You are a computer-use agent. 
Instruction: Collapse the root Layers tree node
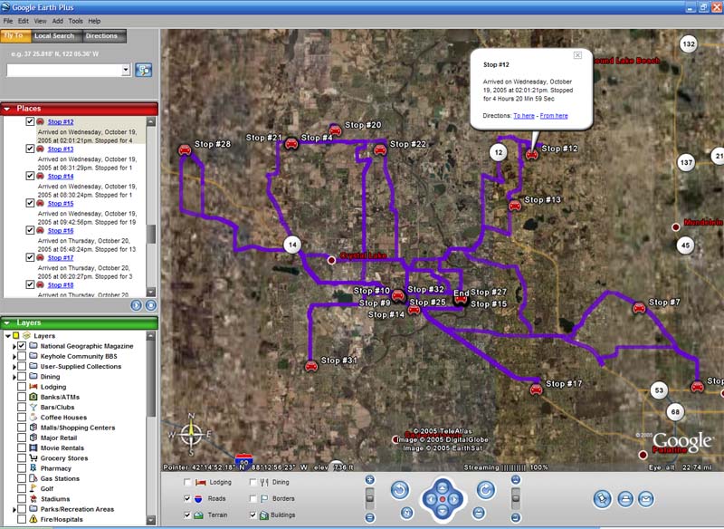pos(8,336)
